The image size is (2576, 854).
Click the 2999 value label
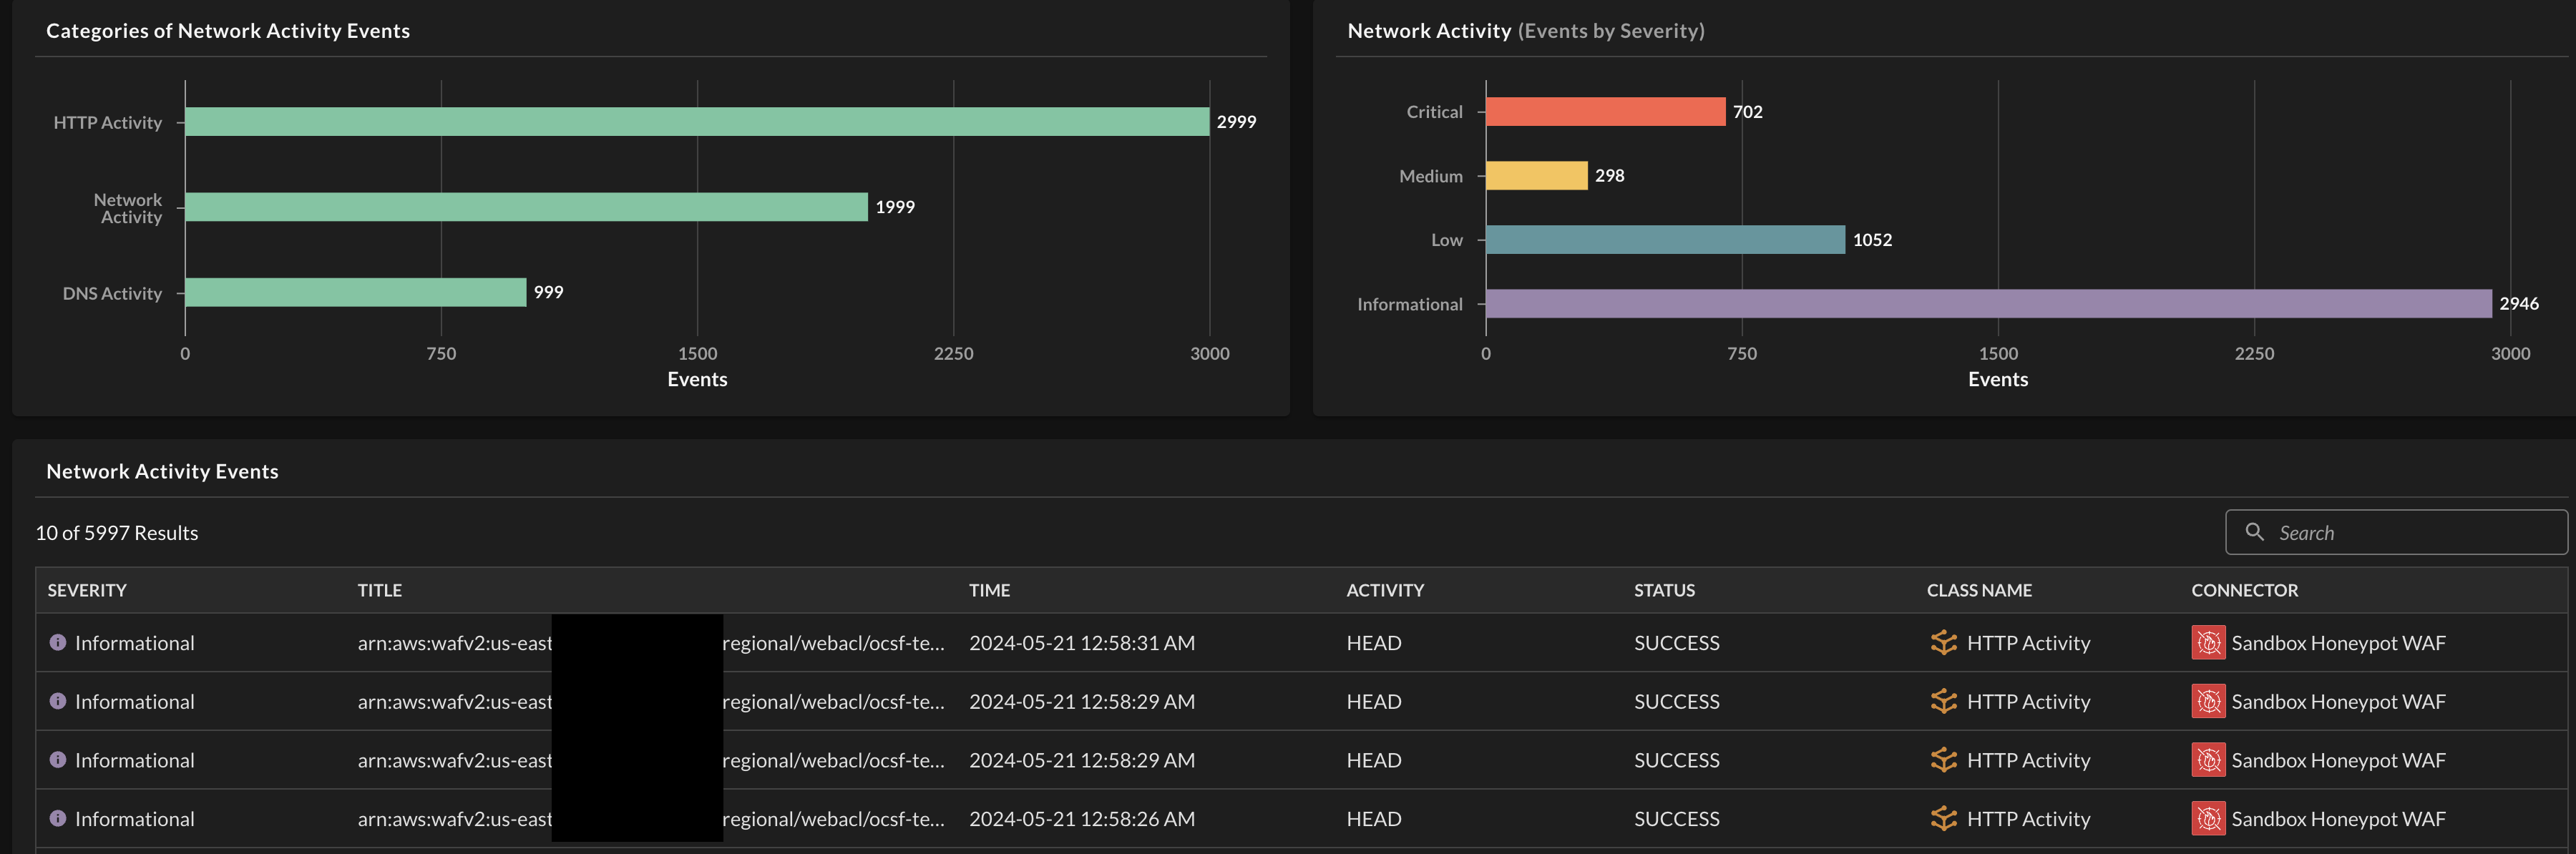click(x=1236, y=121)
